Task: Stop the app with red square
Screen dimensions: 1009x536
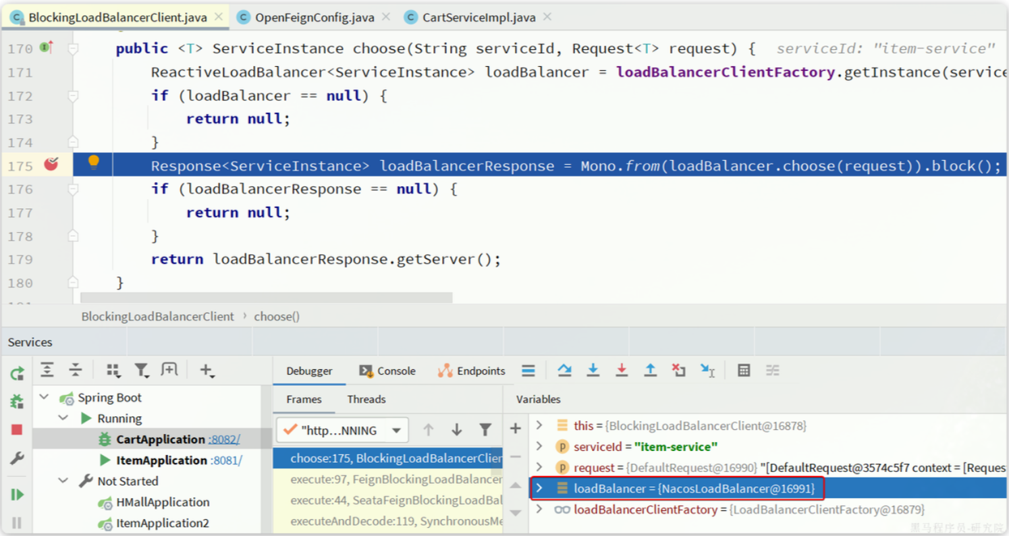Action: pyautogui.click(x=17, y=429)
